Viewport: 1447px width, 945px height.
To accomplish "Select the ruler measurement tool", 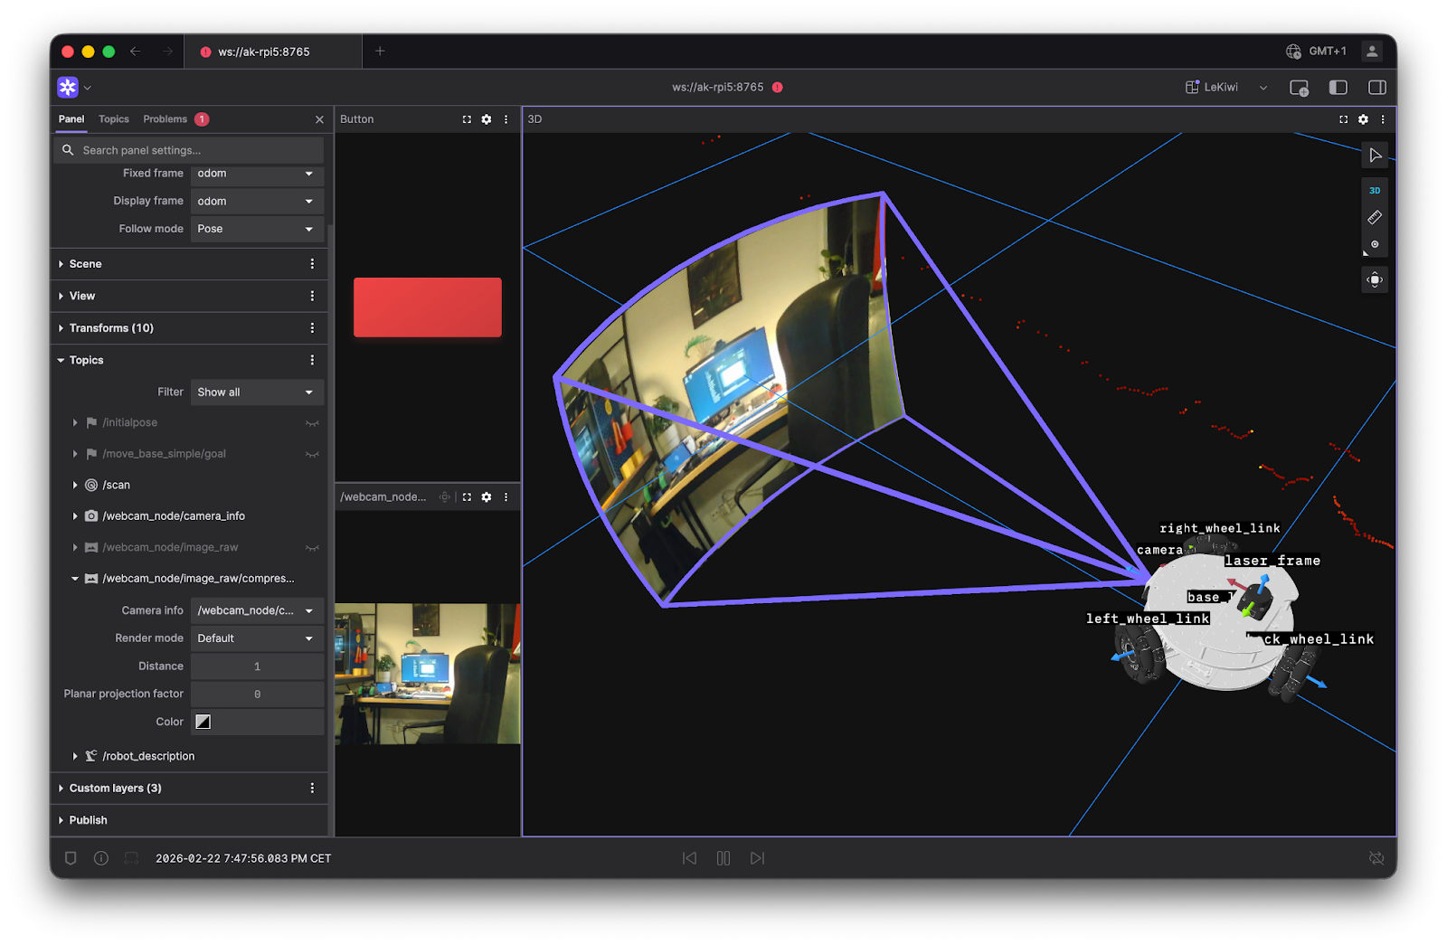I will tap(1375, 217).
